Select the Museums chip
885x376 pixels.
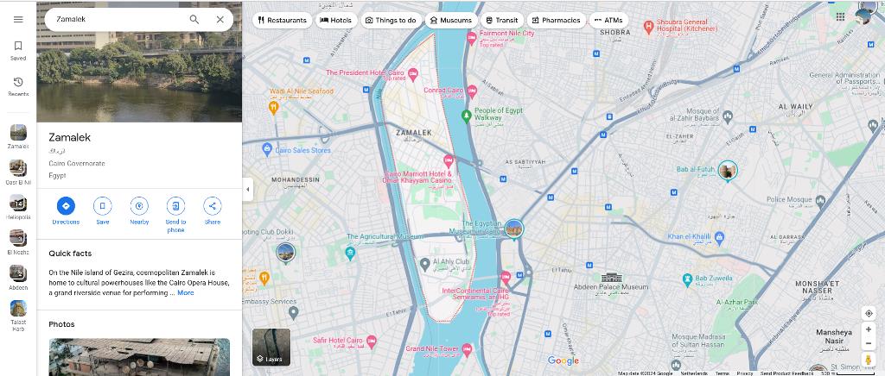point(450,20)
